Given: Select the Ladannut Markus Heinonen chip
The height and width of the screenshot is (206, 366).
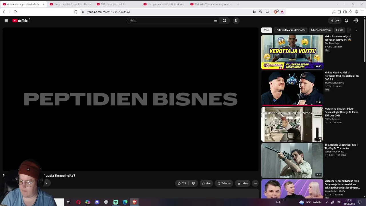Looking at the screenshot, I should [x=291, y=30].
